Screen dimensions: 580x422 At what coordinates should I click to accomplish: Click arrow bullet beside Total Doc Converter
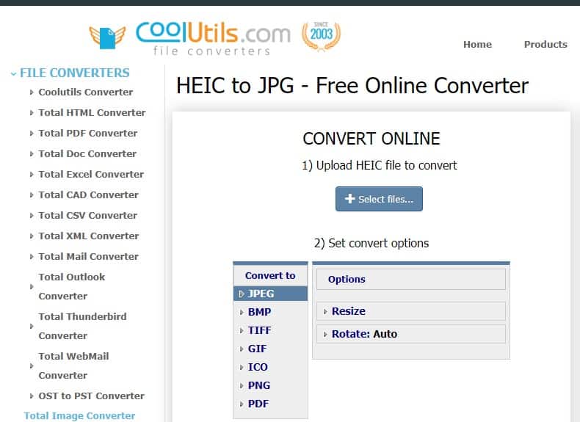tap(32, 154)
